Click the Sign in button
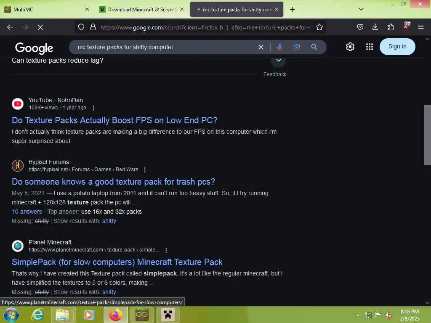Screen dimensions: 431x323 [x=397, y=47]
